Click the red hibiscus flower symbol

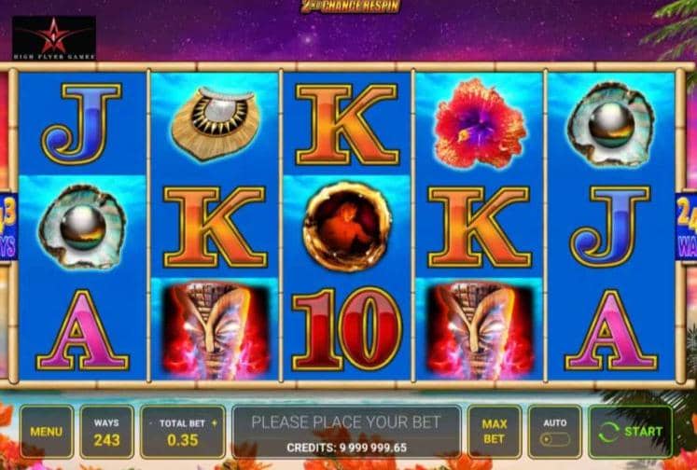pos(480,123)
